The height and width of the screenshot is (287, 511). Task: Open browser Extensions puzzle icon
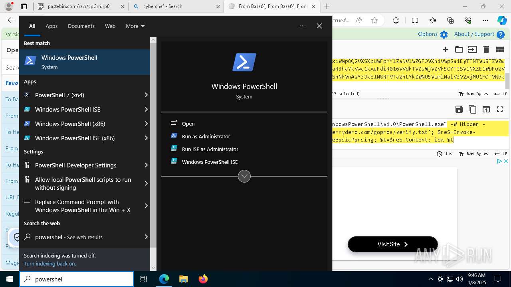[x=396, y=20]
